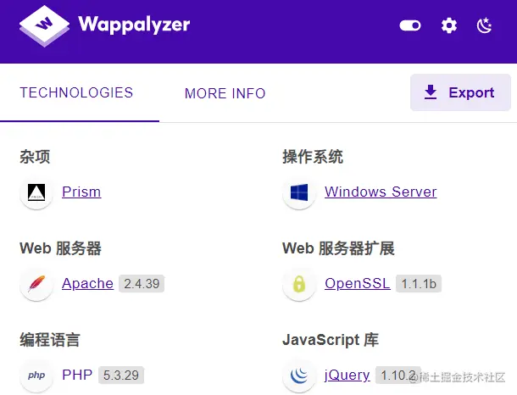The height and width of the screenshot is (395, 517).
Task: Click the Apache feather icon
Action: click(x=36, y=284)
